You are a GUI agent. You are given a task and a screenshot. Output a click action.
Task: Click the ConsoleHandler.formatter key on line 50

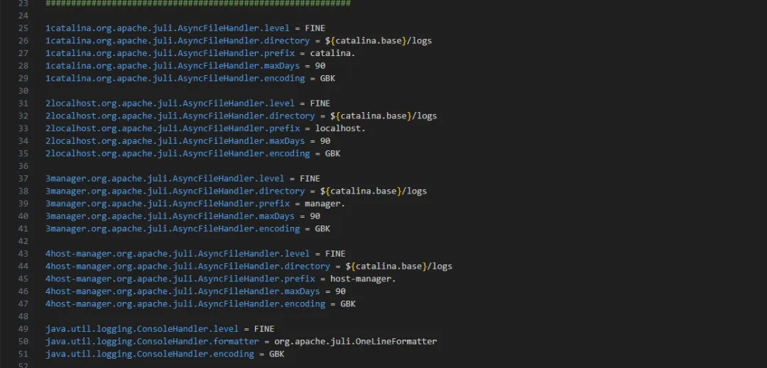(152, 341)
